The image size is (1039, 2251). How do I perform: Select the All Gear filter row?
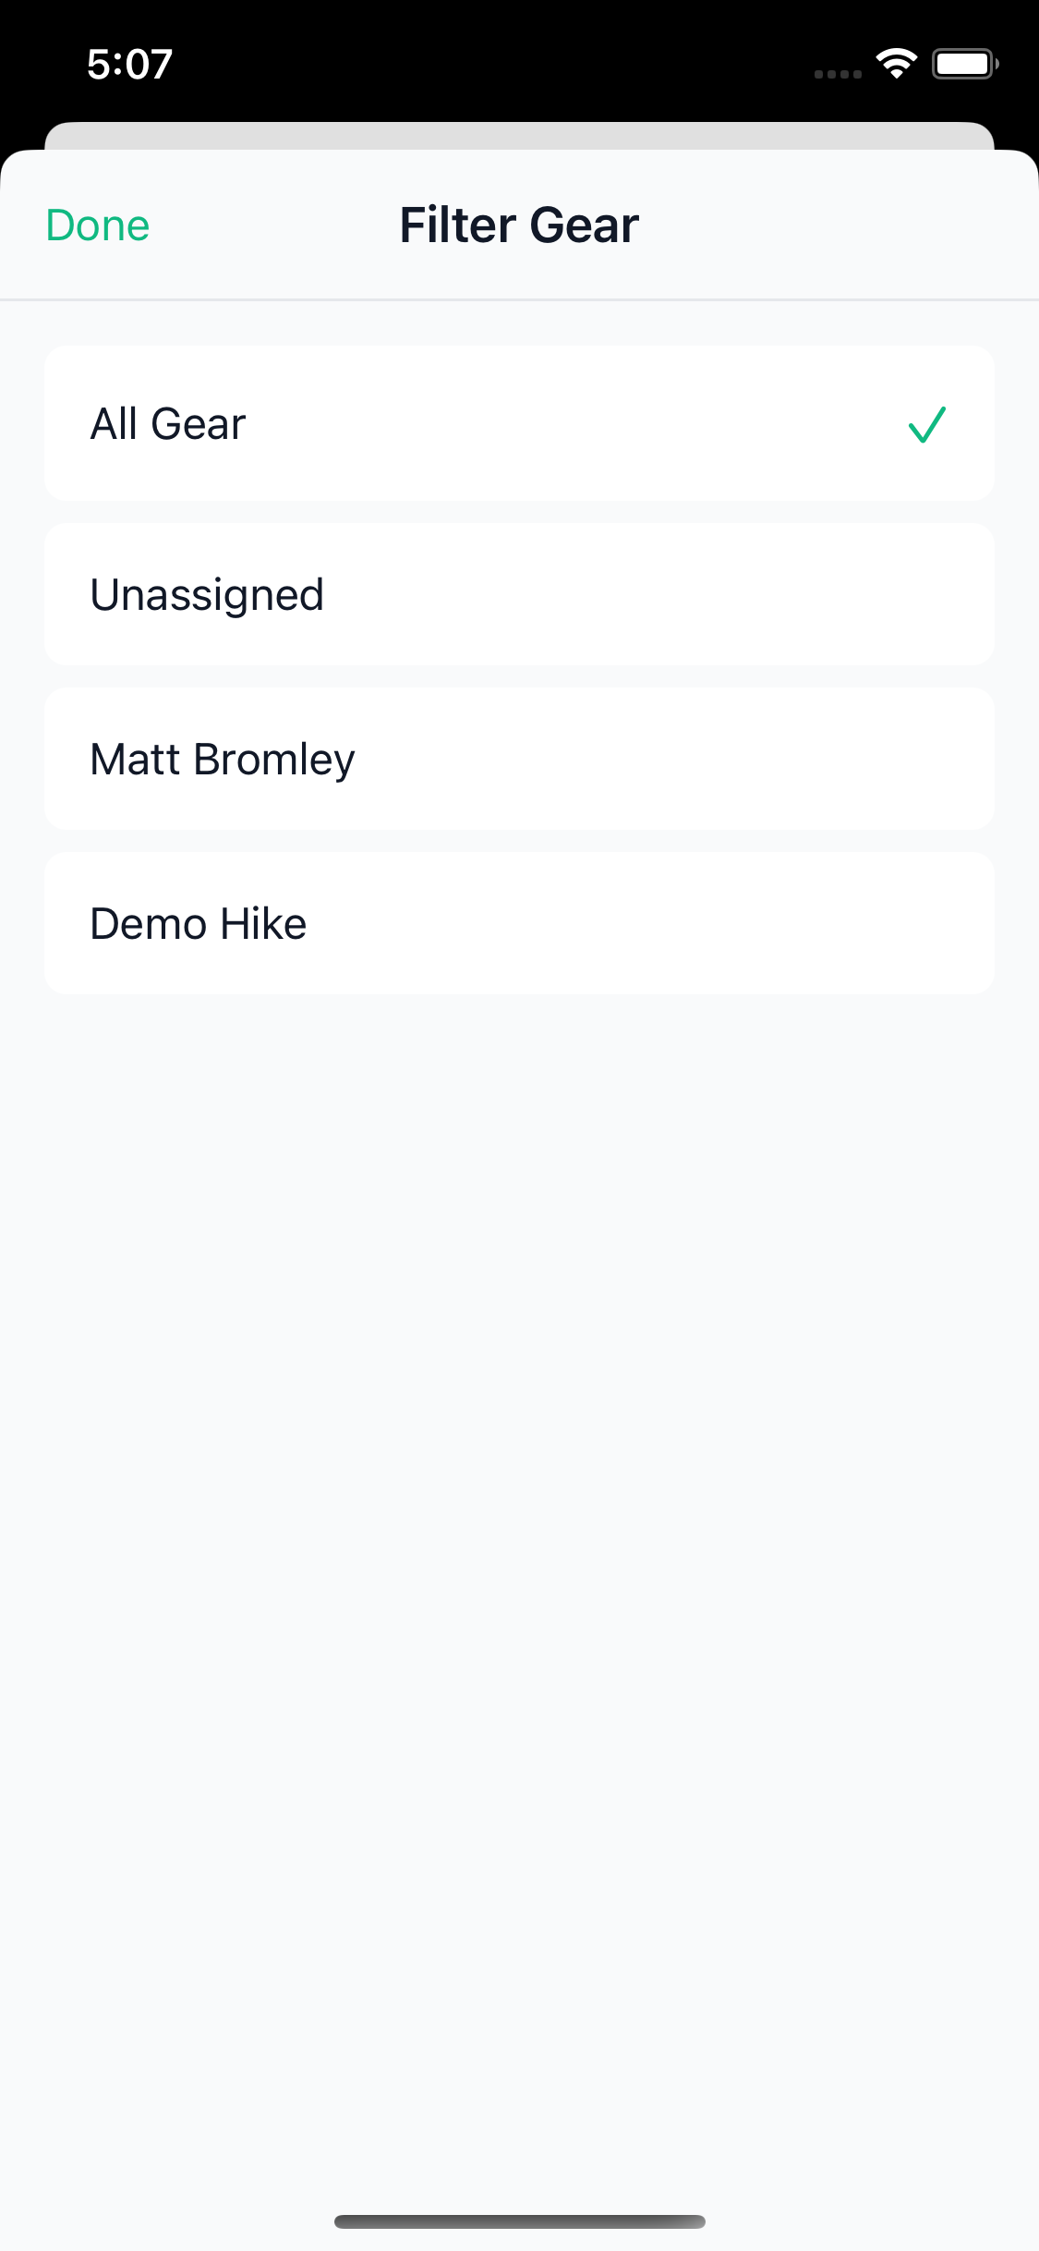click(x=519, y=424)
